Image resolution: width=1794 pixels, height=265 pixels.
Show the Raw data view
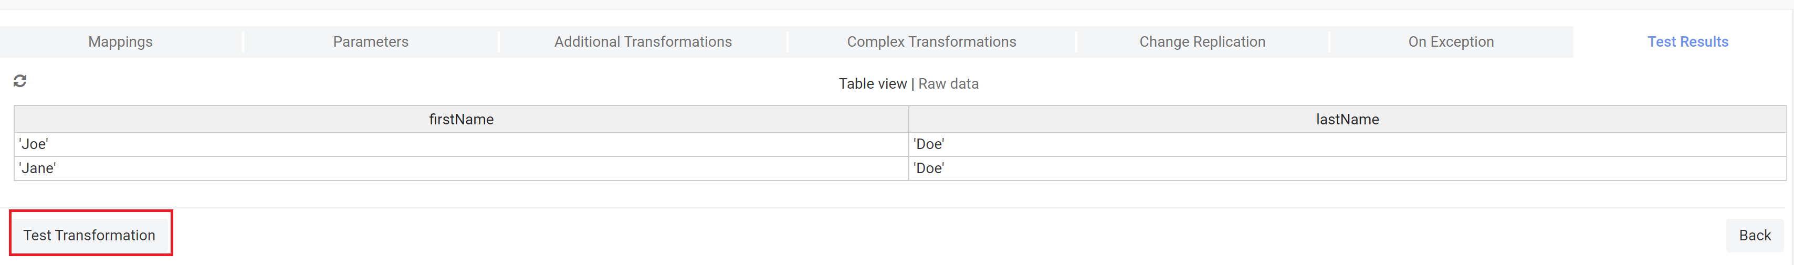point(948,83)
